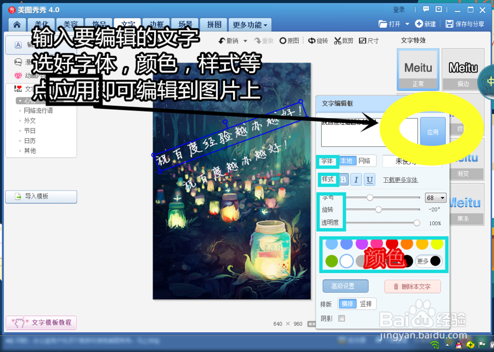This screenshot has width=494, height=352.
Task: Click the 下载更多字体 link
Action: click(x=401, y=180)
